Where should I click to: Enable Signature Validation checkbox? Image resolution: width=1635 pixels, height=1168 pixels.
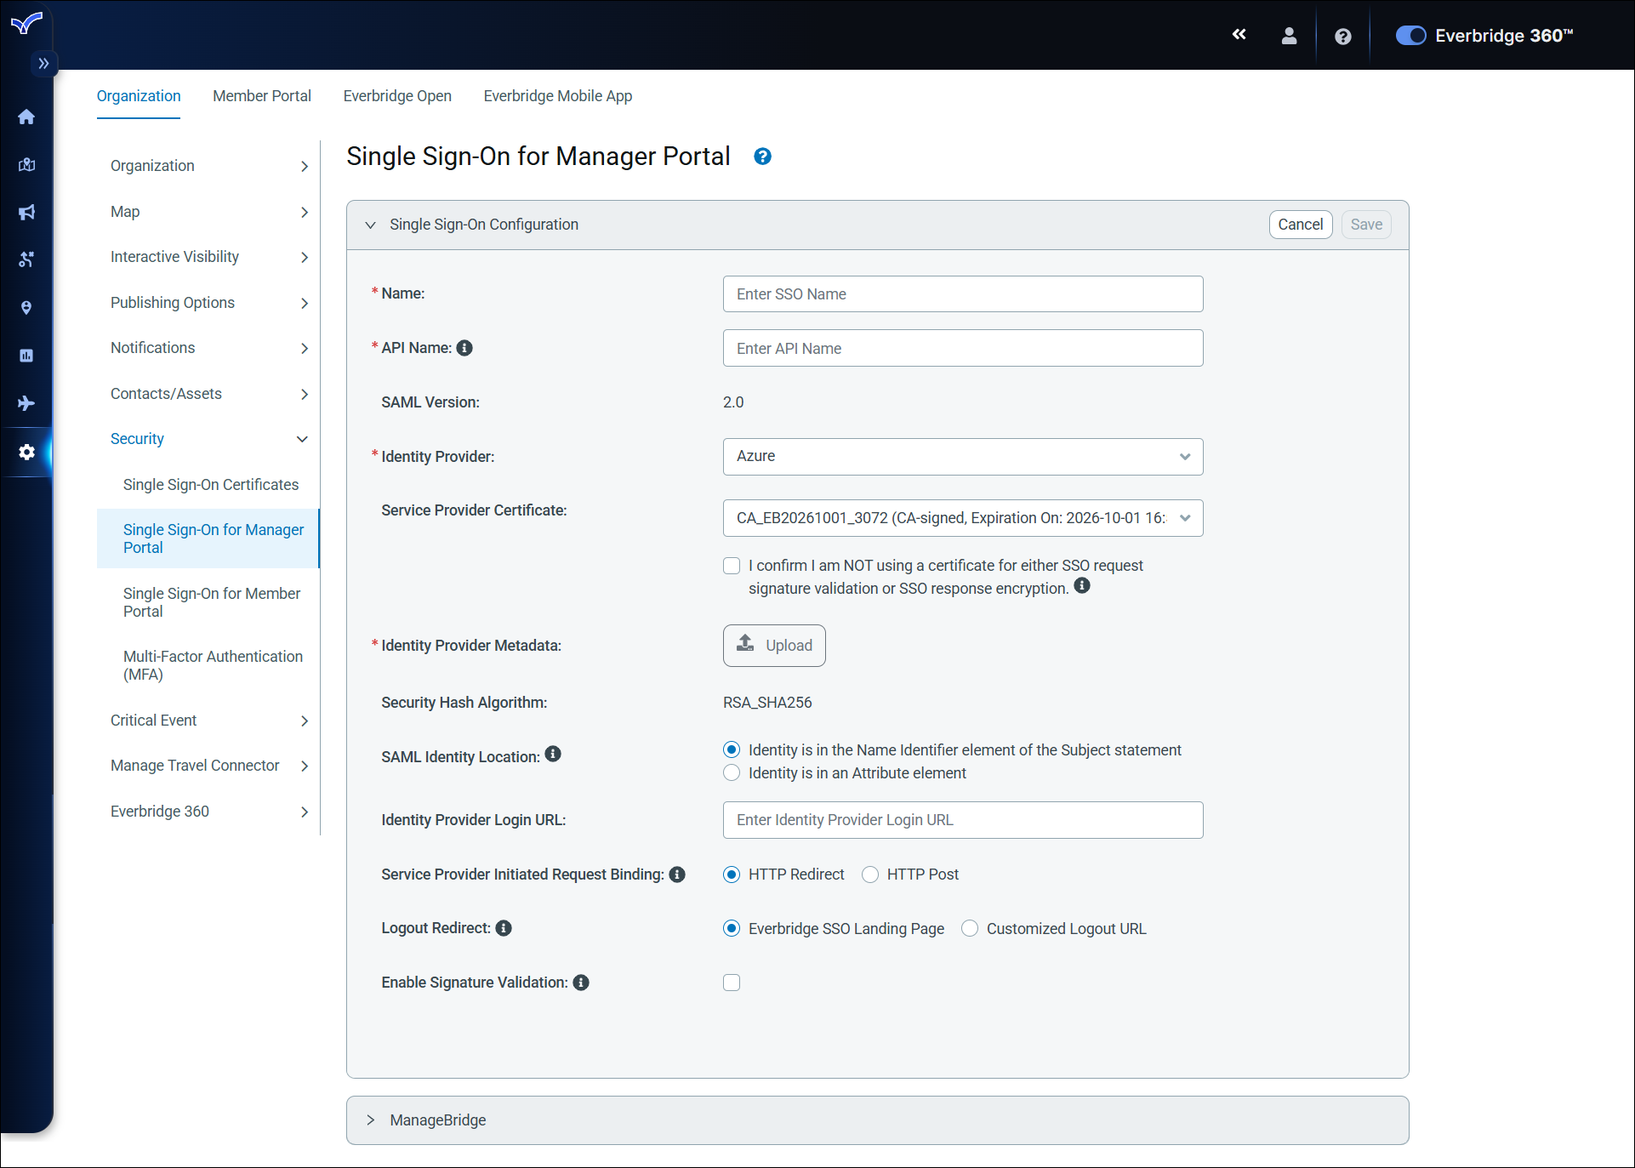[x=731, y=983]
